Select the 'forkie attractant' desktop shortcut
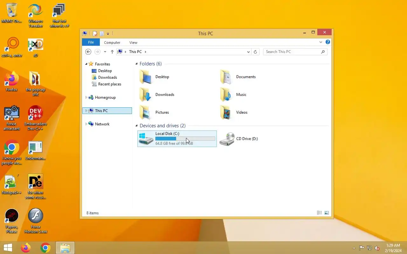This screenshot has width=407, height=254. 12,118
